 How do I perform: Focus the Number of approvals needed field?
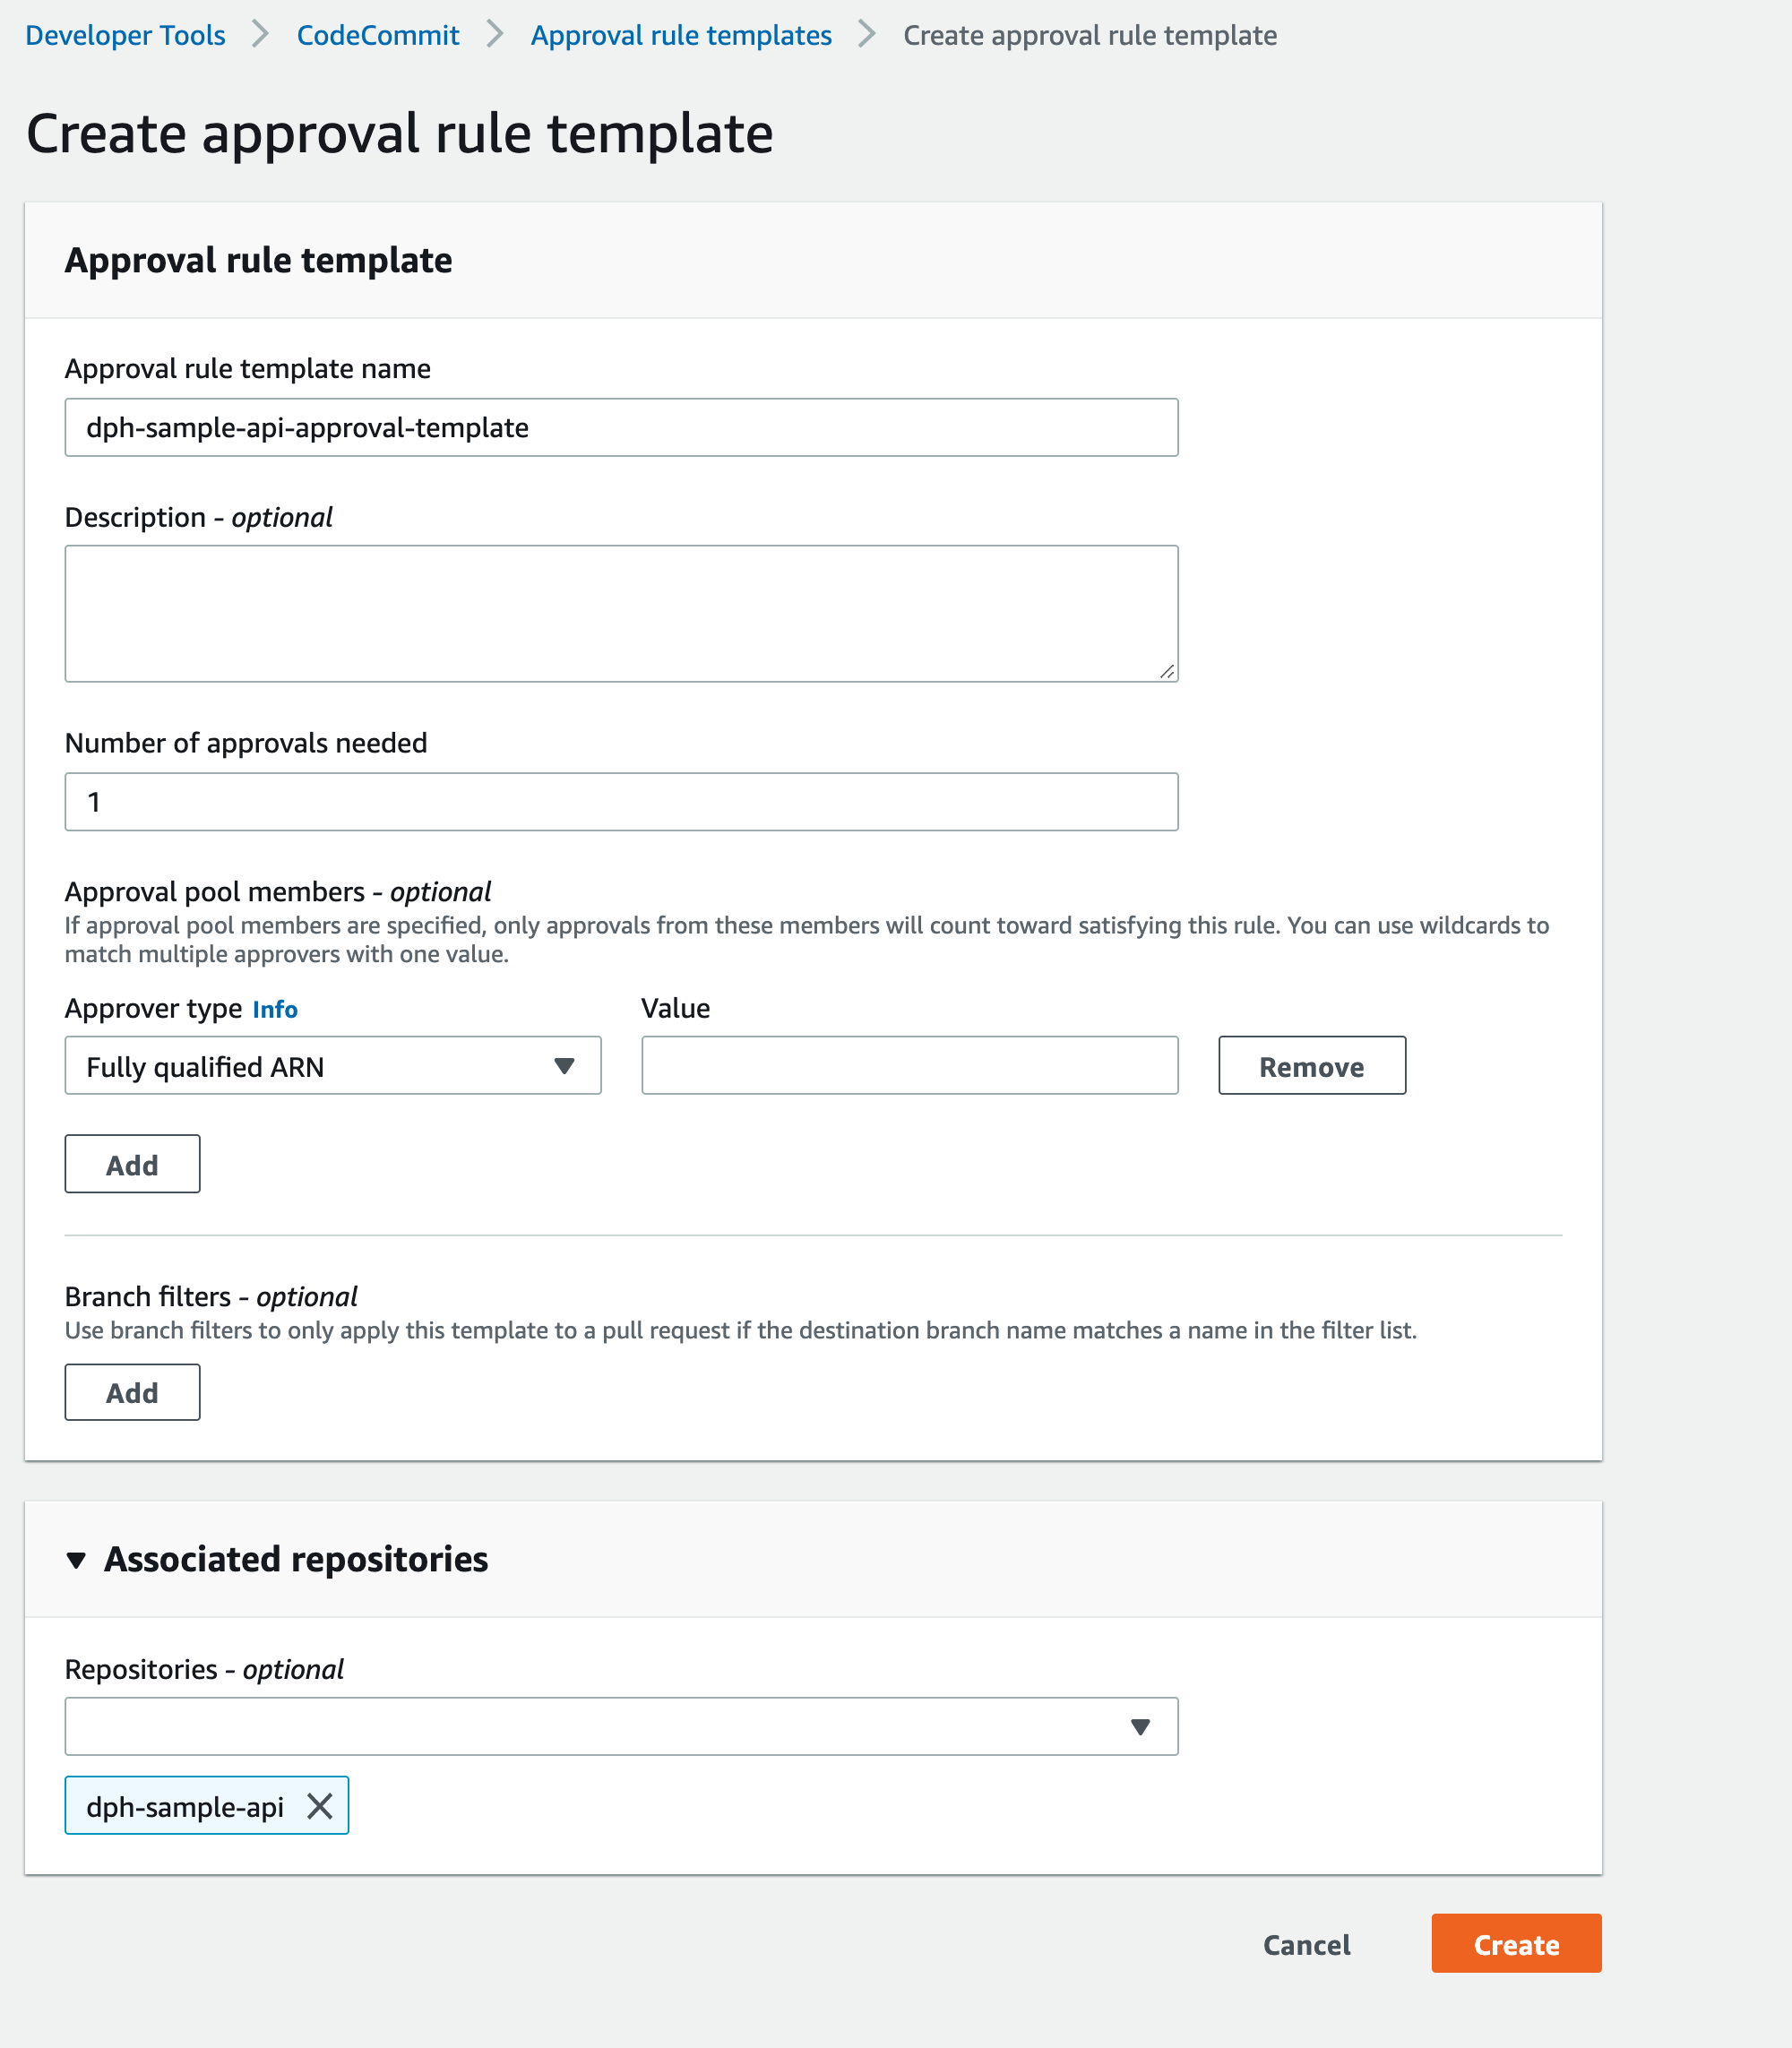pyautogui.click(x=620, y=802)
